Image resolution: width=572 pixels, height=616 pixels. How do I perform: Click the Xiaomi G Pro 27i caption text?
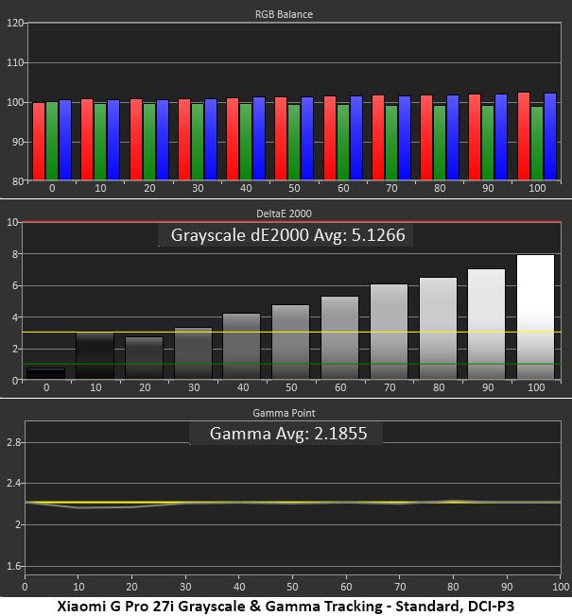click(x=286, y=606)
